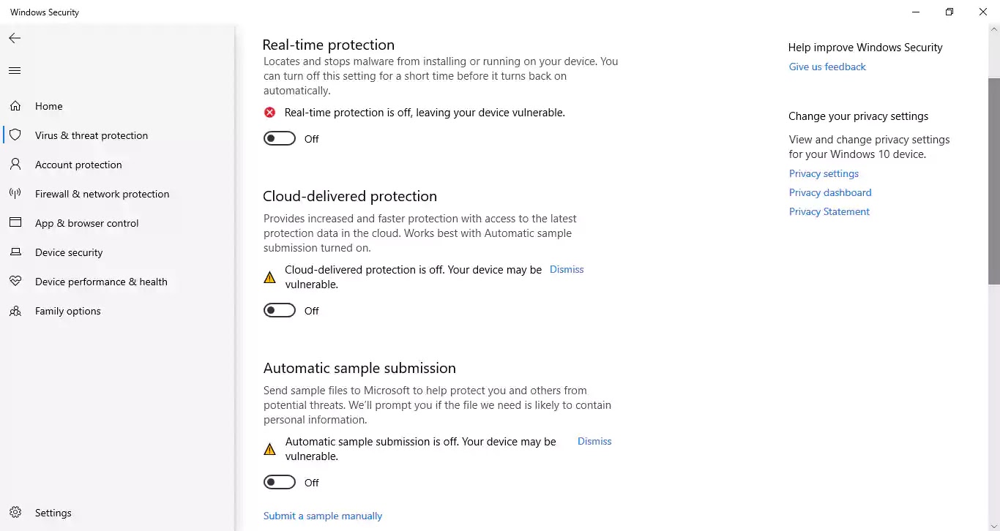The width and height of the screenshot is (1000, 531).
Task: Dismiss the Cloud-delivered protection warning
Action: click(567, 269)
